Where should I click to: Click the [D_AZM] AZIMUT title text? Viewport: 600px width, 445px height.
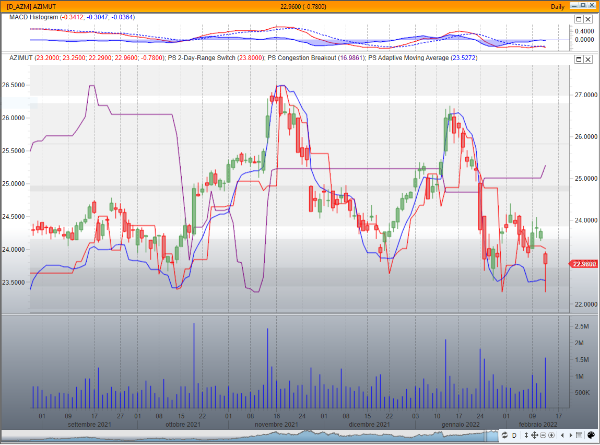(31, 6)
